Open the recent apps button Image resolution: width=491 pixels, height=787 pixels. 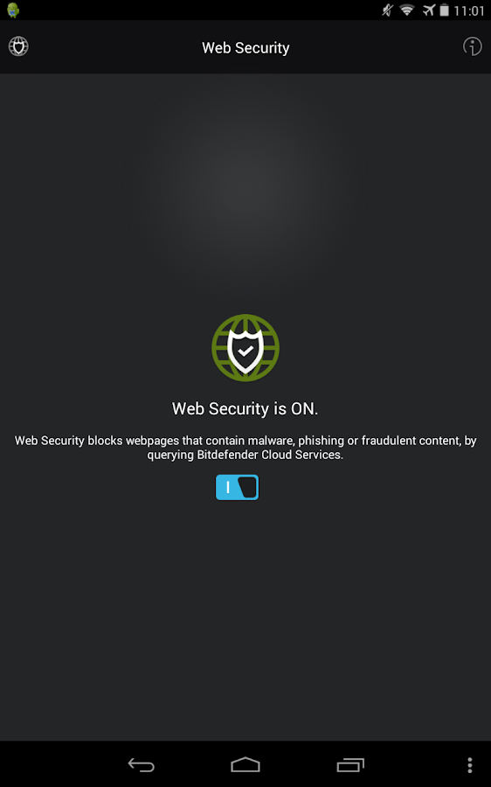click(350, 765)
